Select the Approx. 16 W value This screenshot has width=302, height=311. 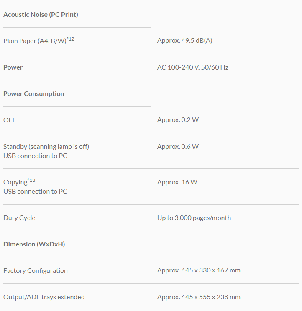tap(177, 182)
